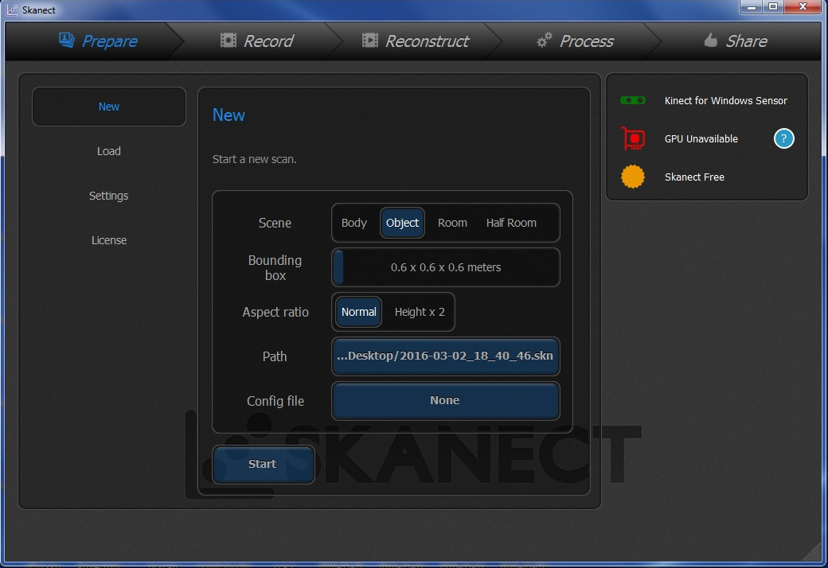
Task: Open the Process tab
Action: point(575,41)
